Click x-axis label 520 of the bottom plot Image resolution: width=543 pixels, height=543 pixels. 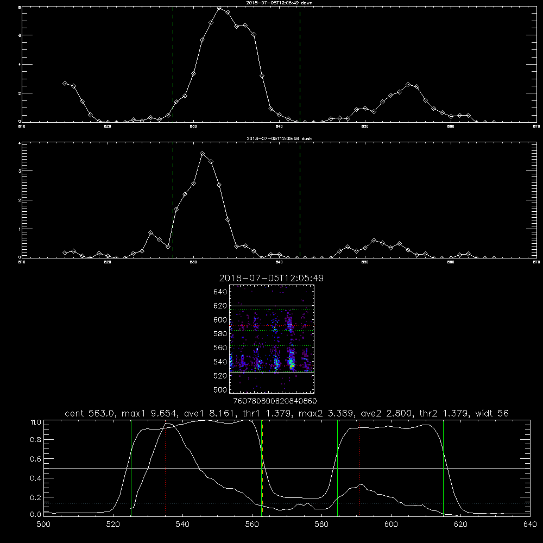click(x=113, y=525)
